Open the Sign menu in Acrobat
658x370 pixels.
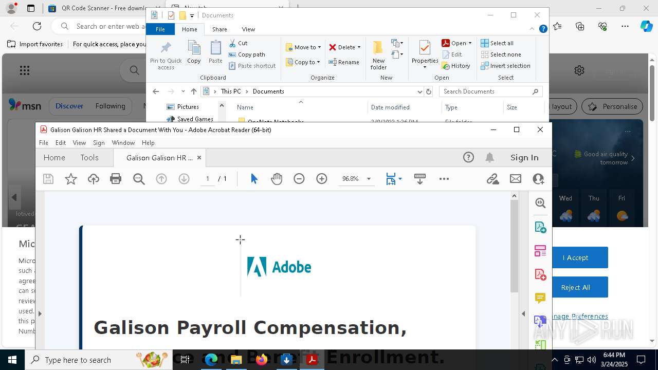tap(99, 143)
